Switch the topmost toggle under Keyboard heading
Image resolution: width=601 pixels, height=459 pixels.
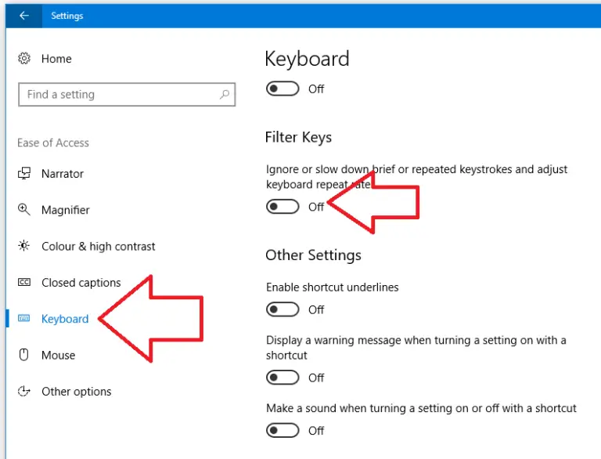point(283,89)
